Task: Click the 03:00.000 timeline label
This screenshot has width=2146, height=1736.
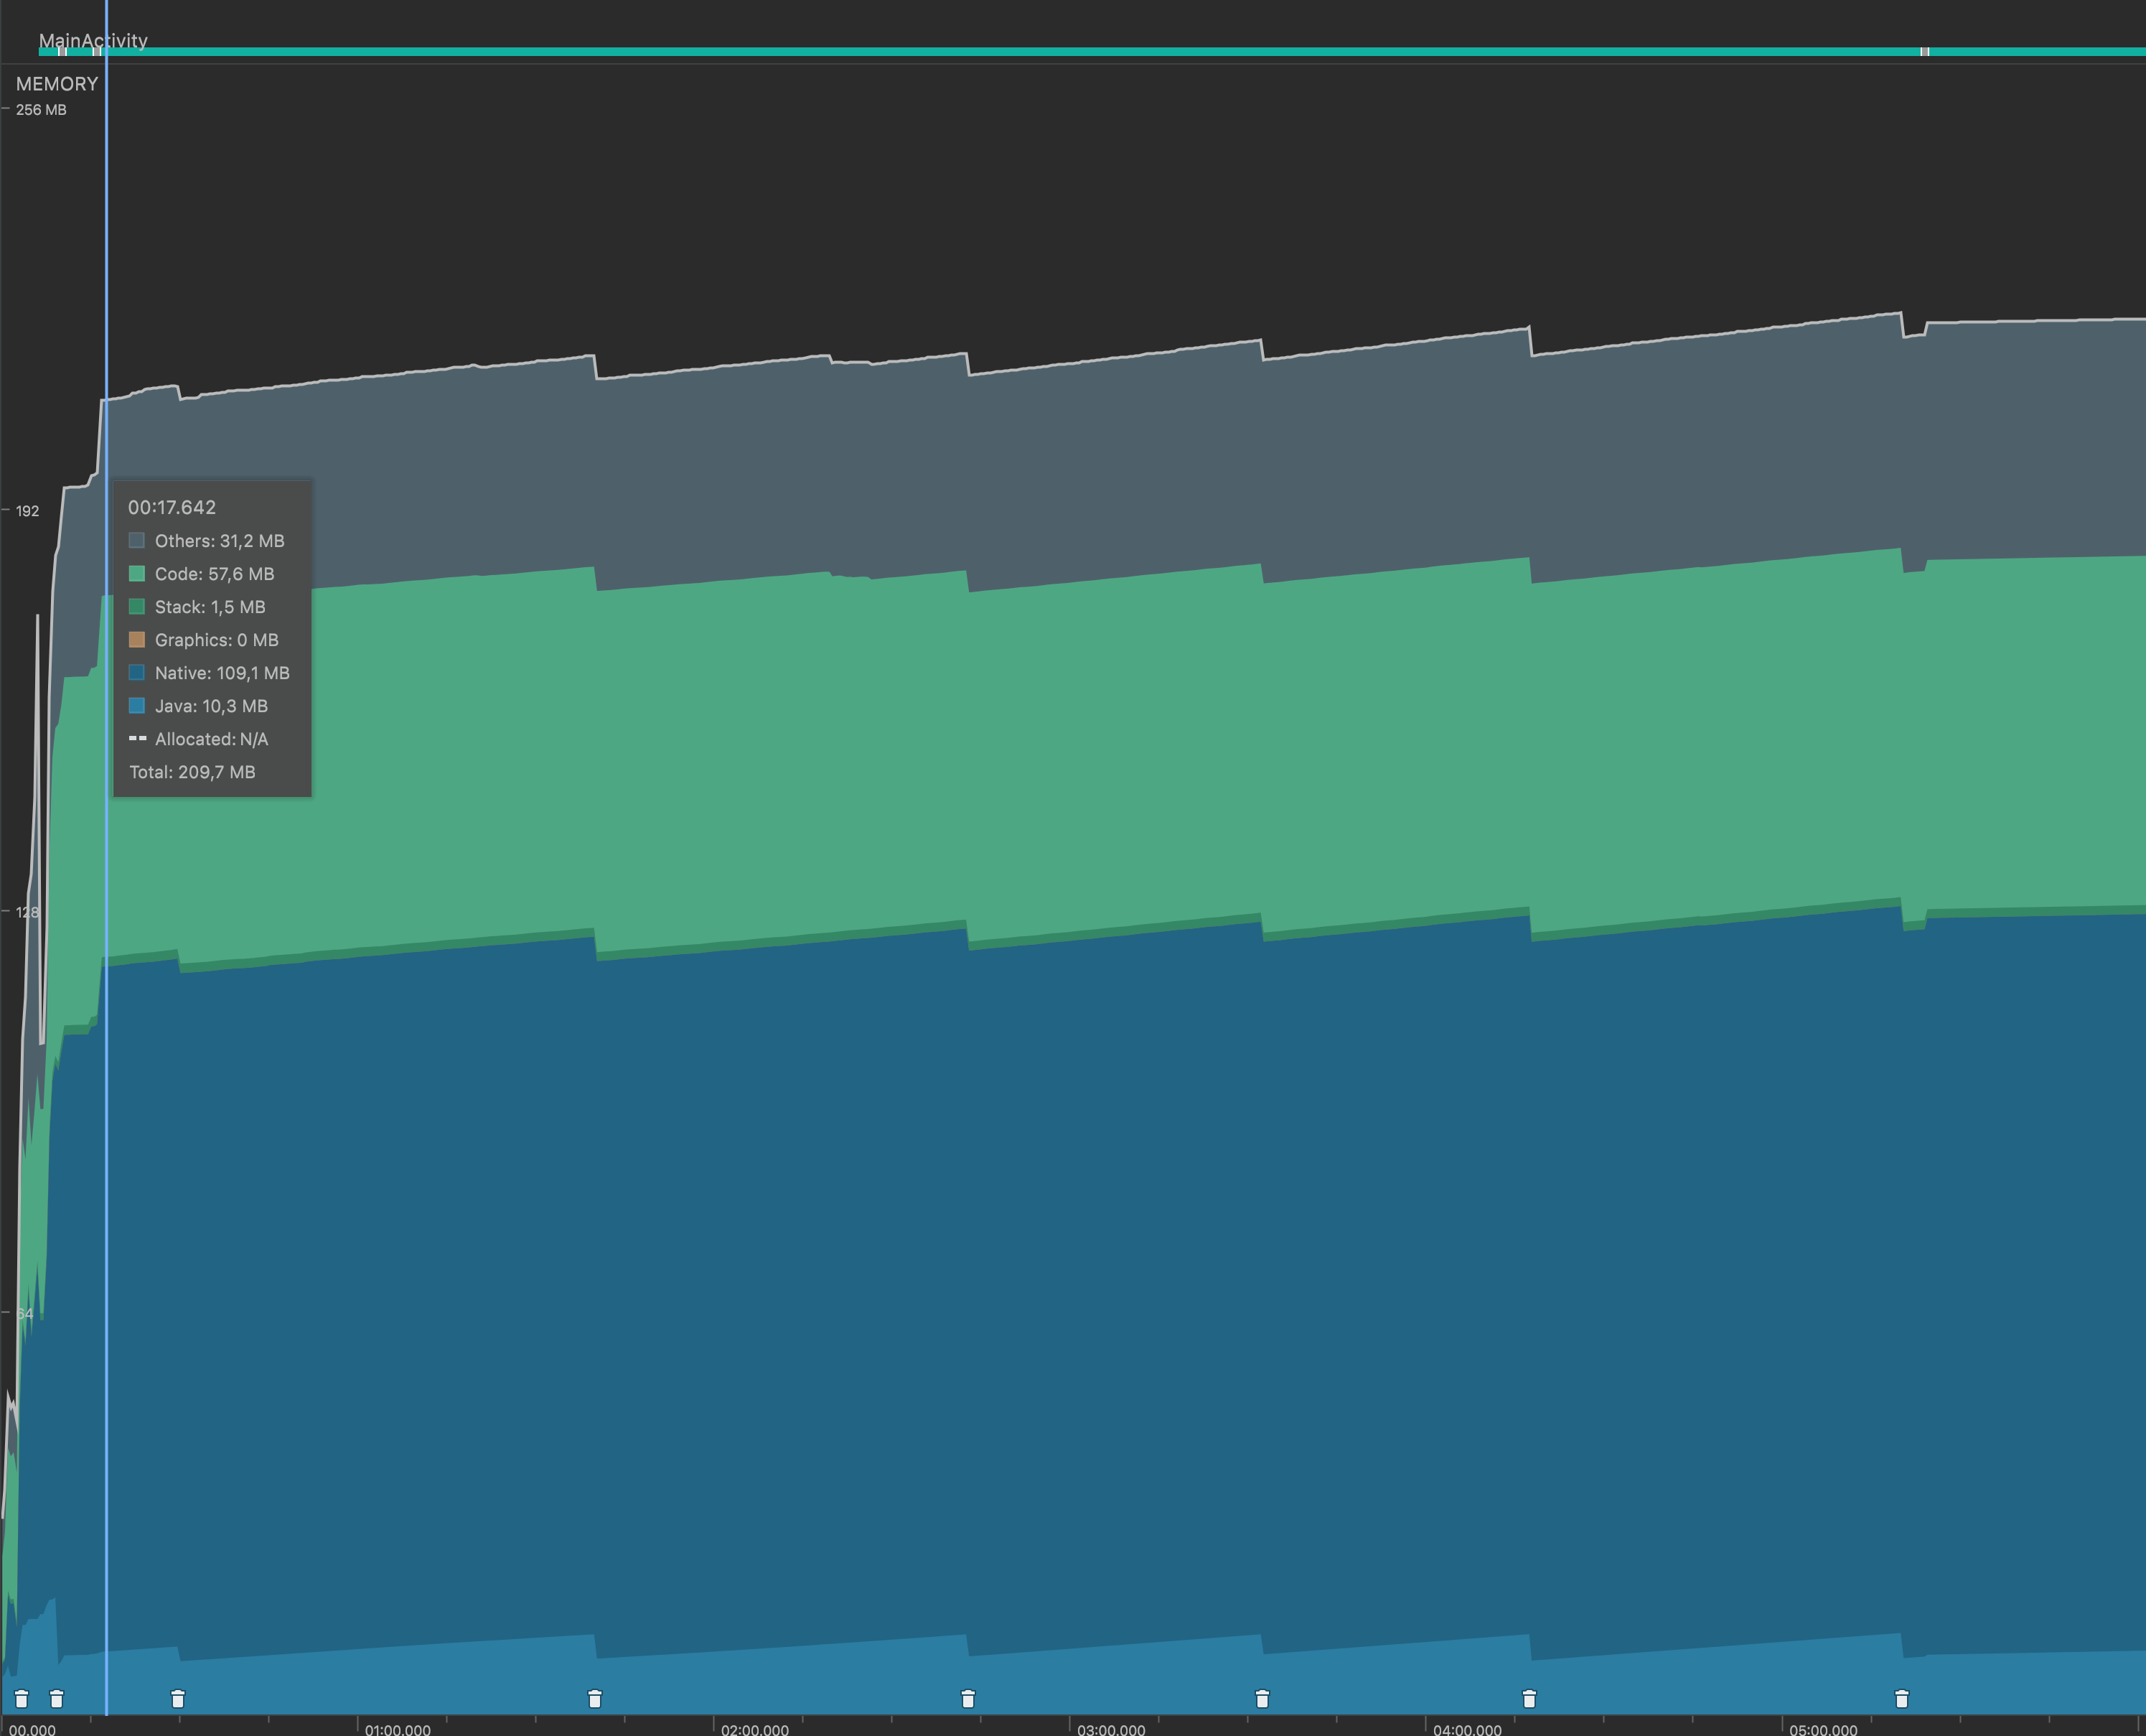Action: tap(1112, 1729)
